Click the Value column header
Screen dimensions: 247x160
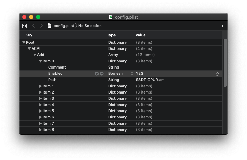[x=140, y=35]
